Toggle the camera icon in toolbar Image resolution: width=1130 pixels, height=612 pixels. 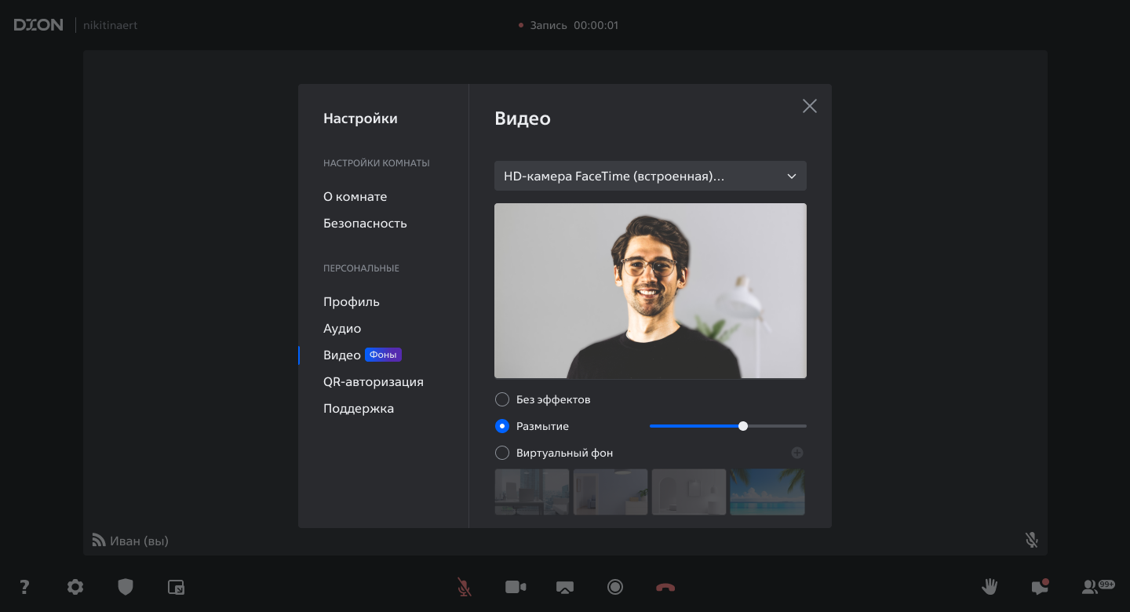516,587
